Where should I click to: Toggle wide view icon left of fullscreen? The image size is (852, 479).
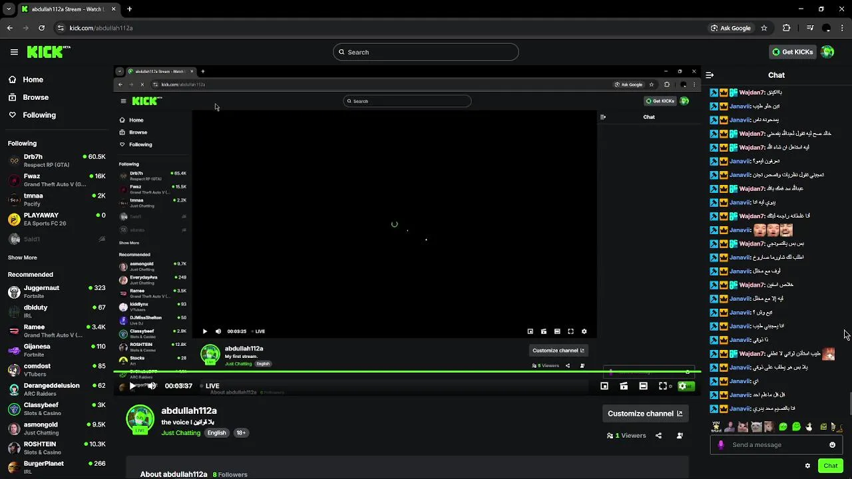point(643,386)
